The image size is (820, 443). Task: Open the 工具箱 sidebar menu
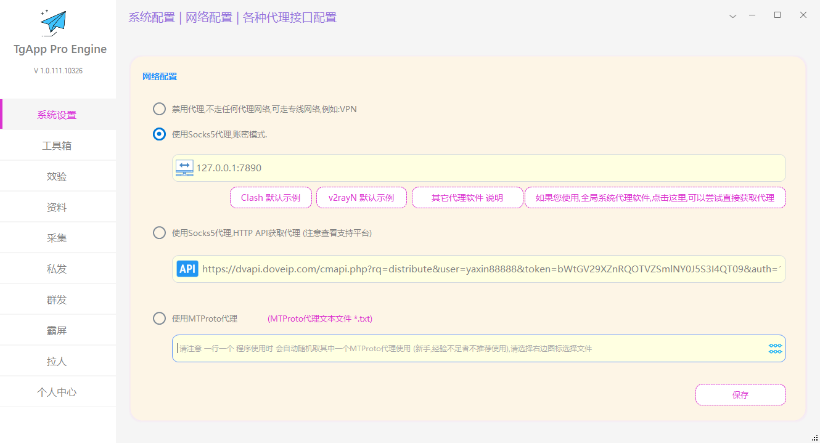[x=57, y=146]
